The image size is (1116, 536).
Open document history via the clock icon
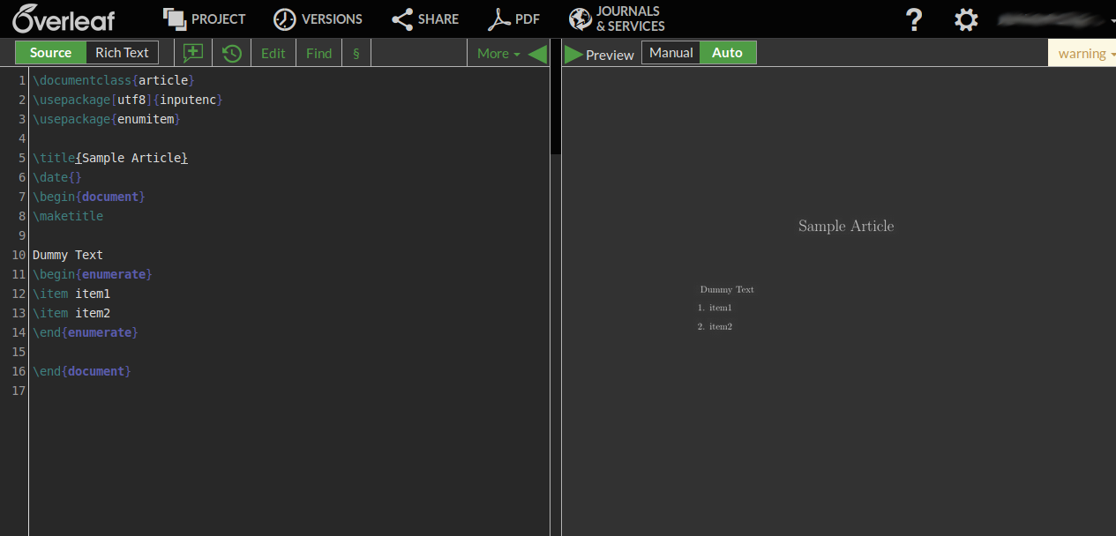(231, 53)
